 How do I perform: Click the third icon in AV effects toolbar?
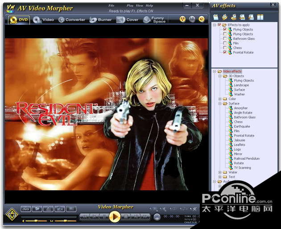point(234,17)
